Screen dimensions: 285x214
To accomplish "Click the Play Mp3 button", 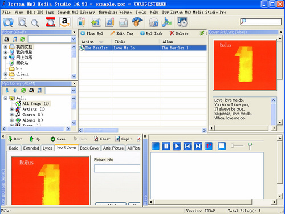I will (92, 34).
